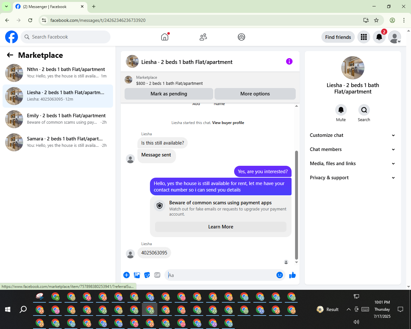Open the More options button
Image resolution: width=411 pixels, height=329 pixels.
pos(255,94)
